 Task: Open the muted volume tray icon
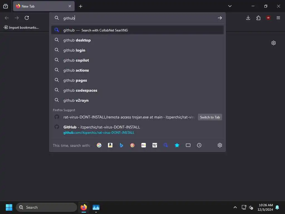[251, 207]
